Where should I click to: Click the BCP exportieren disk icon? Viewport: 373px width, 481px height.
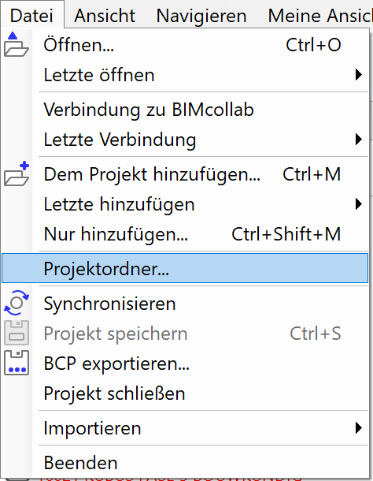pyautogui.click(x=17, y=363)
